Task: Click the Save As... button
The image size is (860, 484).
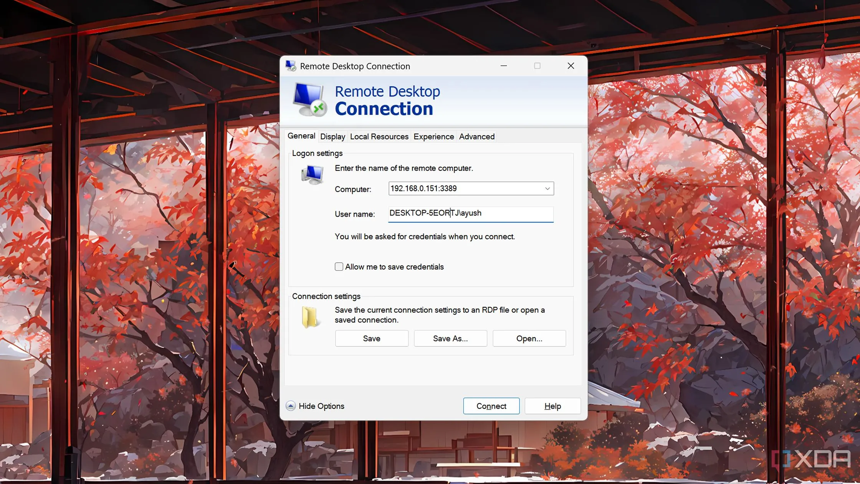Action: [450, 338]
